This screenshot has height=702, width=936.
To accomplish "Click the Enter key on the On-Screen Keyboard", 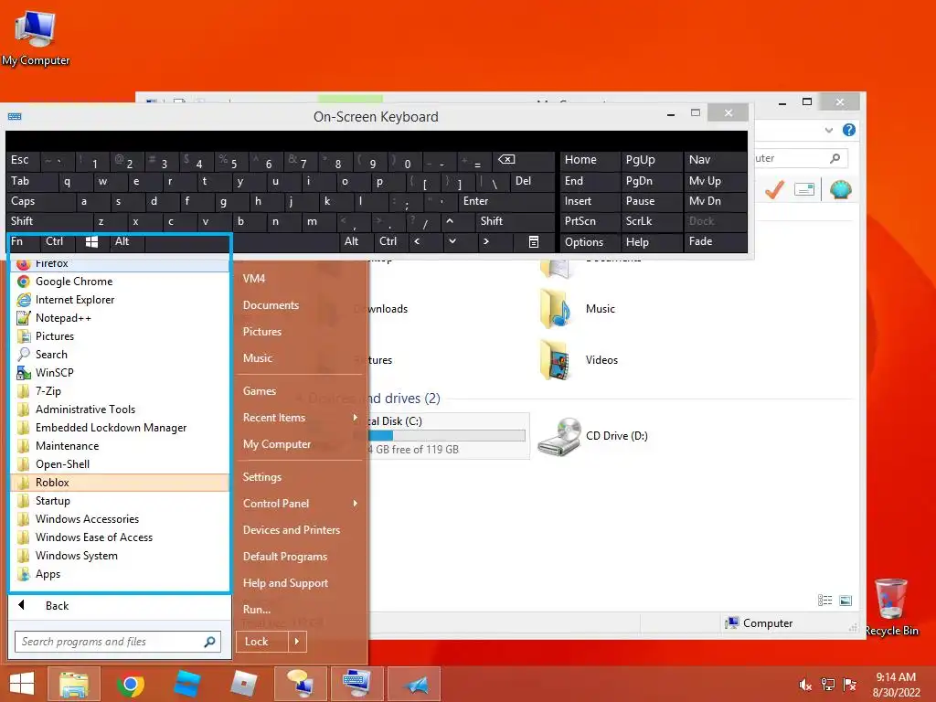I will click(x=506, y=201).
